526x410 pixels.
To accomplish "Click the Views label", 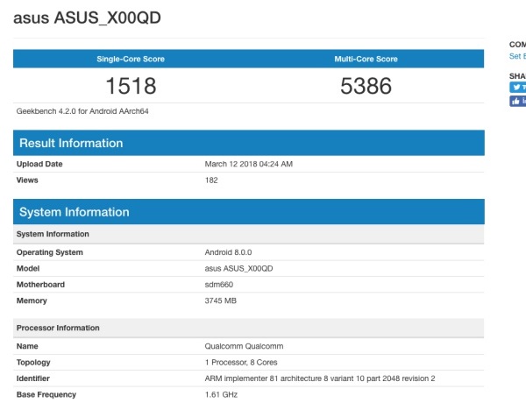I will [x=27, y=180].
